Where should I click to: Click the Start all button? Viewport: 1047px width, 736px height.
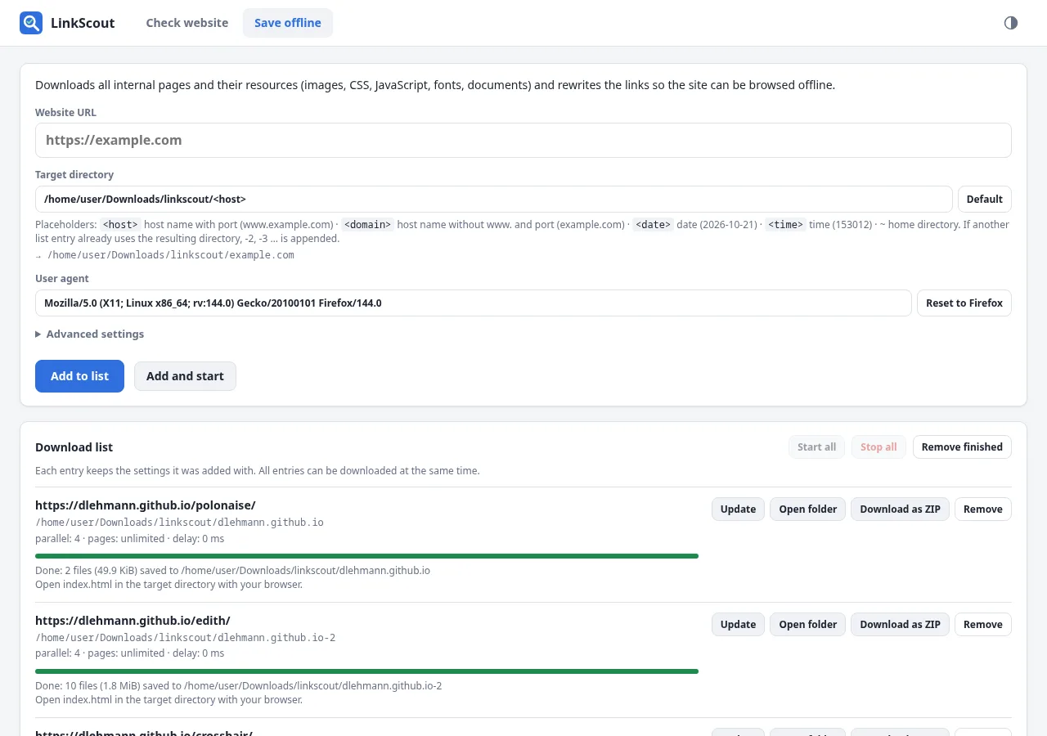(816, 447)
